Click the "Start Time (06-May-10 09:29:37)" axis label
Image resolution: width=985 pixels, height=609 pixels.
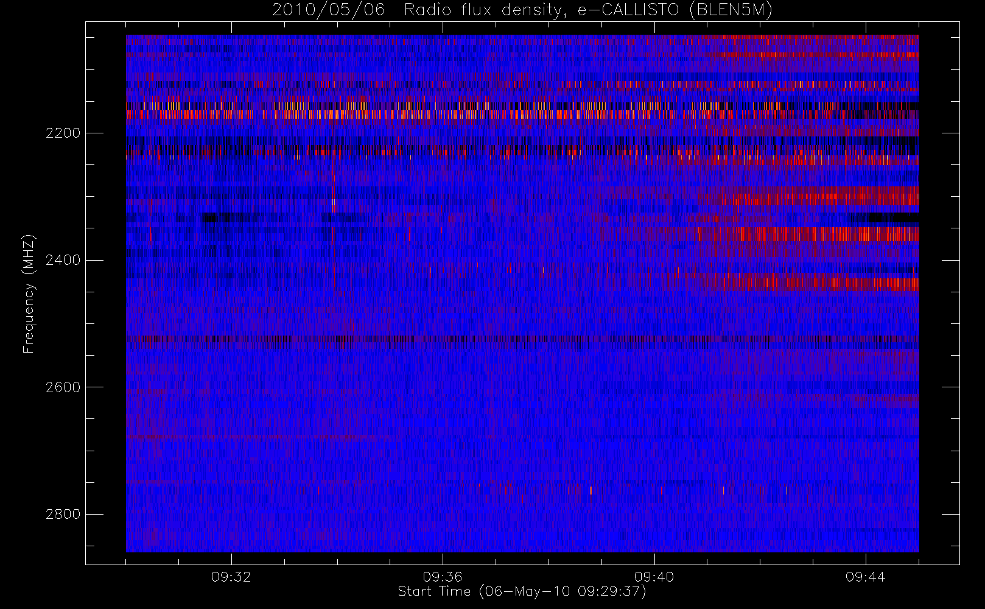click(x=522, y=591)
